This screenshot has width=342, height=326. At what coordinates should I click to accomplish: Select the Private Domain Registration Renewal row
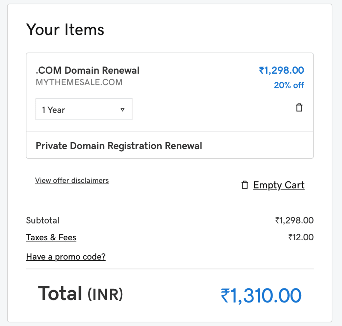(119, 146)
